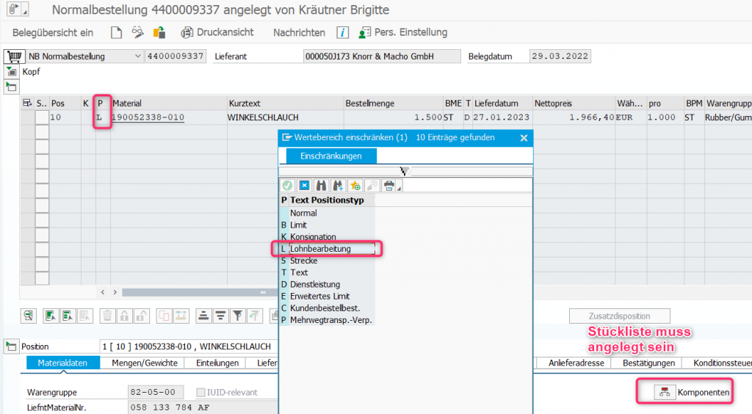This screenshot has height=414, width=752.
Task: Click the Komponenten structure icon button
Action: (665, 393)
